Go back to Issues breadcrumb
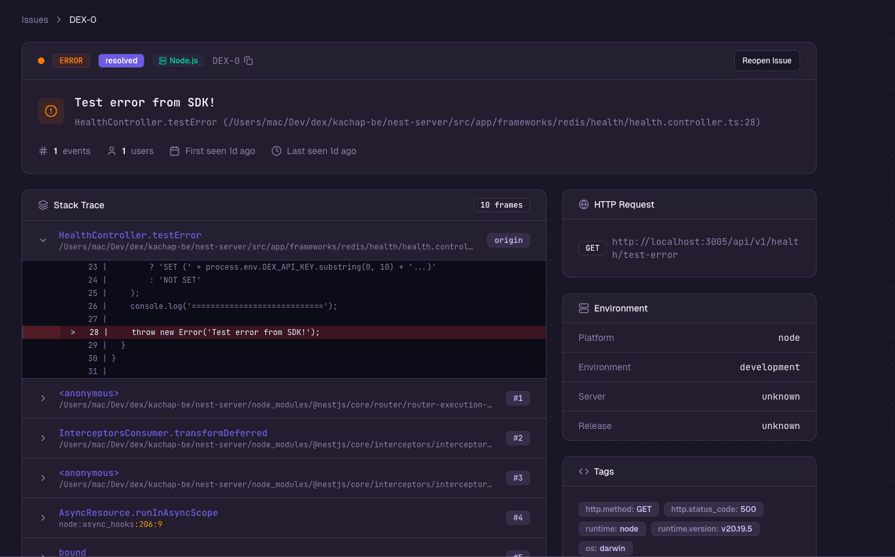 pos(35,20)
